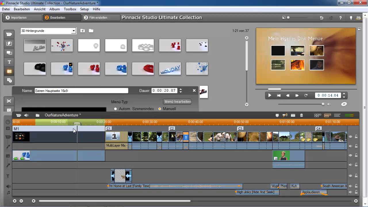368x207 pixels.
Task: Open the 3D Hintergrunde dropdown
Action: 74,31
